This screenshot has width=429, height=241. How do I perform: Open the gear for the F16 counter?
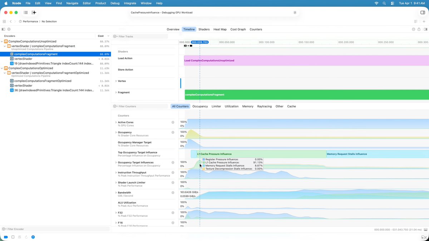pyautogui.click(x=173, y=222)
